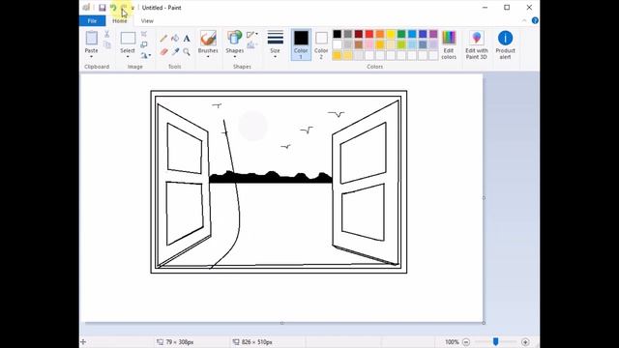619x348 pixels.
Task: Open the Rotate or flip dropdown
Action: point(146,56)
